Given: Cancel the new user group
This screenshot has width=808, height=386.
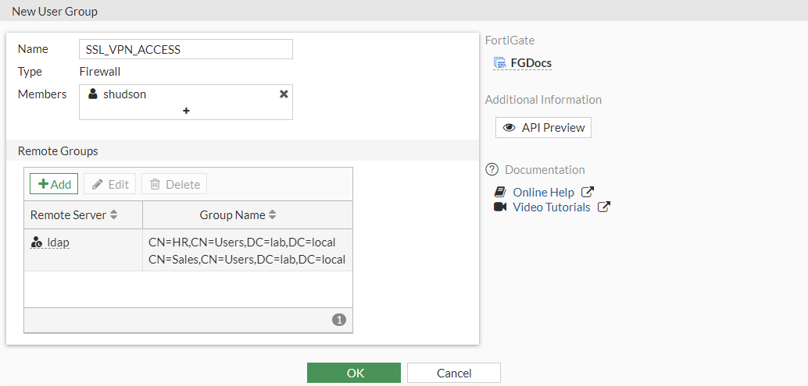Looking at the screenshot, I should pyautogui.click(x=453, y=373).
